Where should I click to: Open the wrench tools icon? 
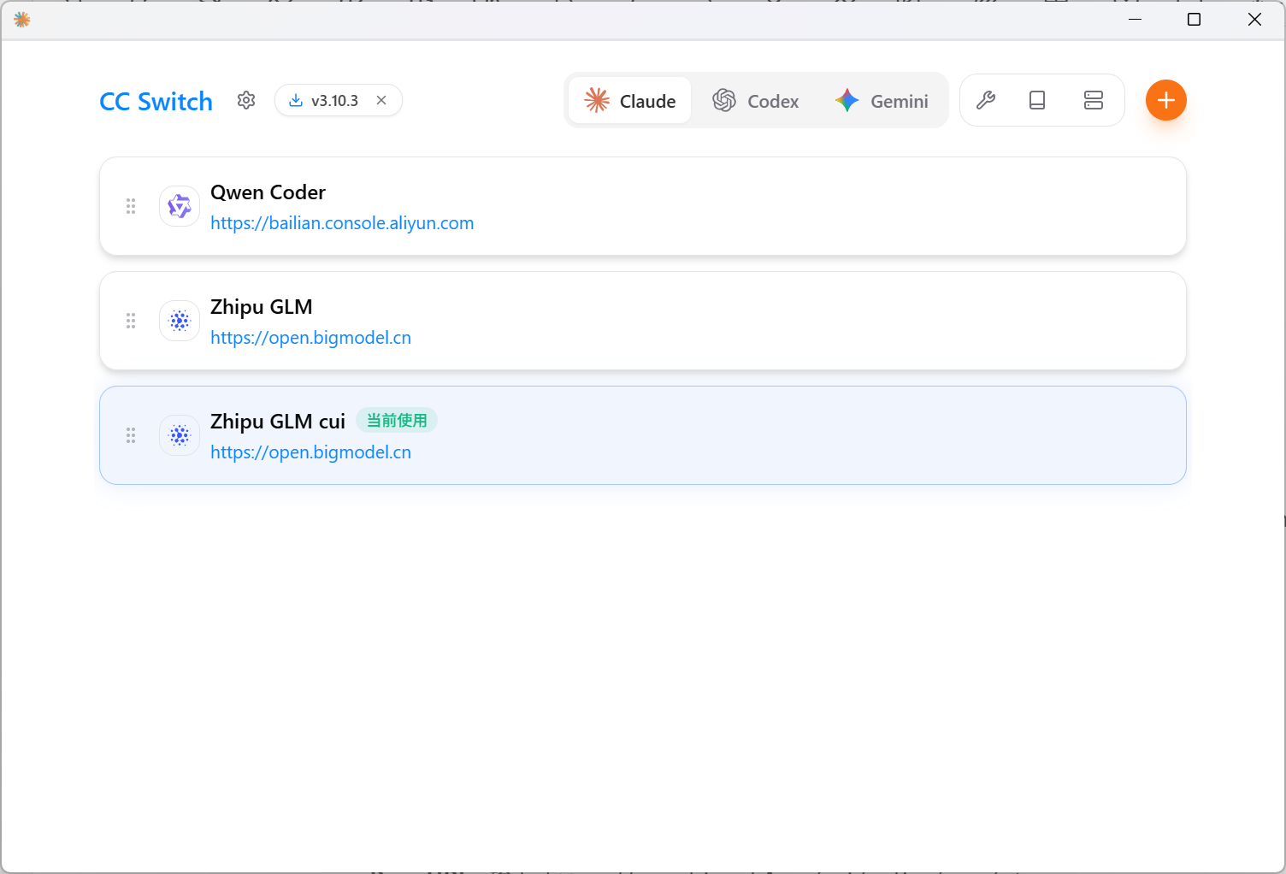point(986,100)
